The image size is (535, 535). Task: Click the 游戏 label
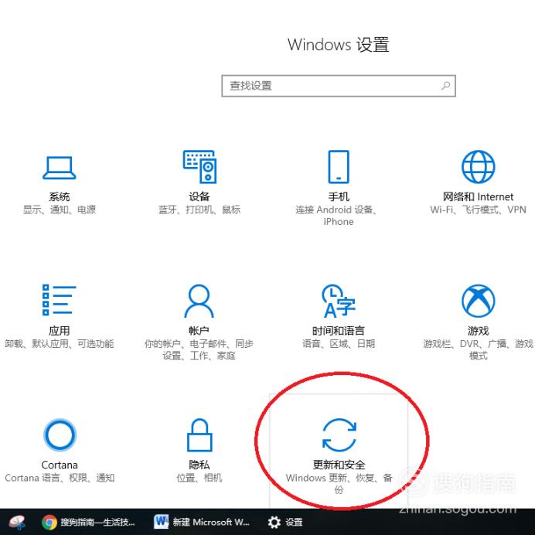point(478,331)
